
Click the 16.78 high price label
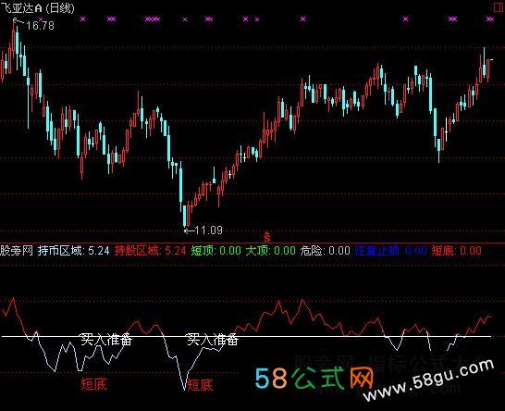click(x=40, y=26)
